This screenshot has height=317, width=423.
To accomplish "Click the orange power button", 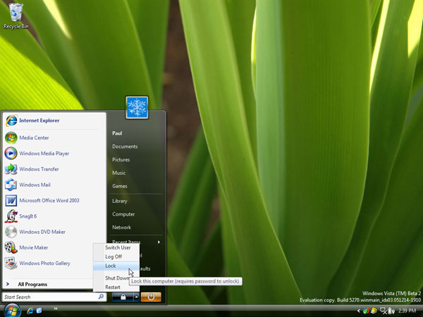I will pos(151,297).
